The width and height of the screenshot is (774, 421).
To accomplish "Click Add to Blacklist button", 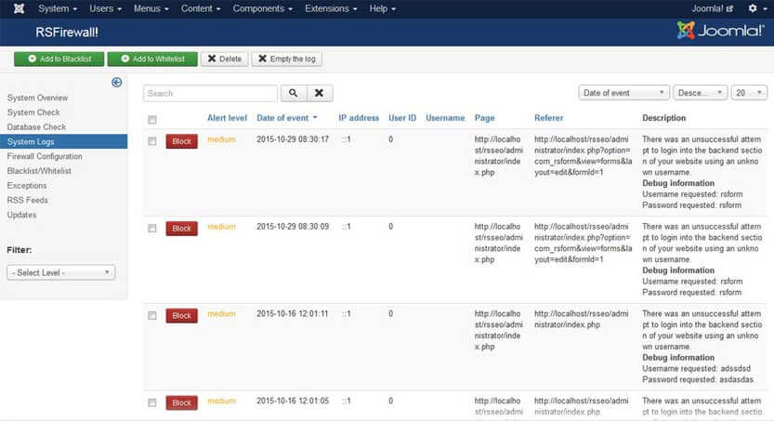I will click(59, 59).
